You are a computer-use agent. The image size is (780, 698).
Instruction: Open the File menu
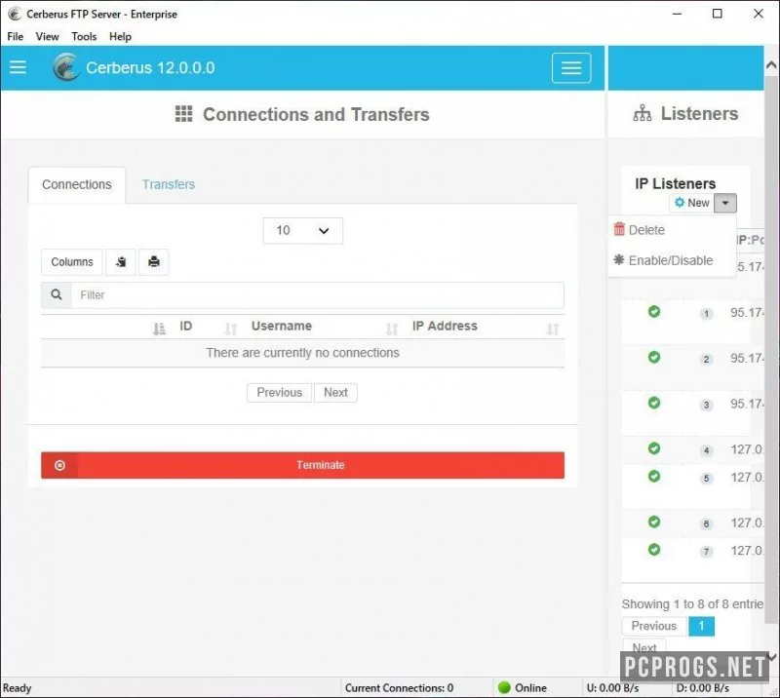pos(15,36)
